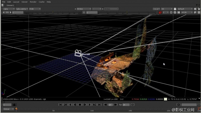
Task: Open the 3D view mode dropdown
Action: (x=167, y=9)
